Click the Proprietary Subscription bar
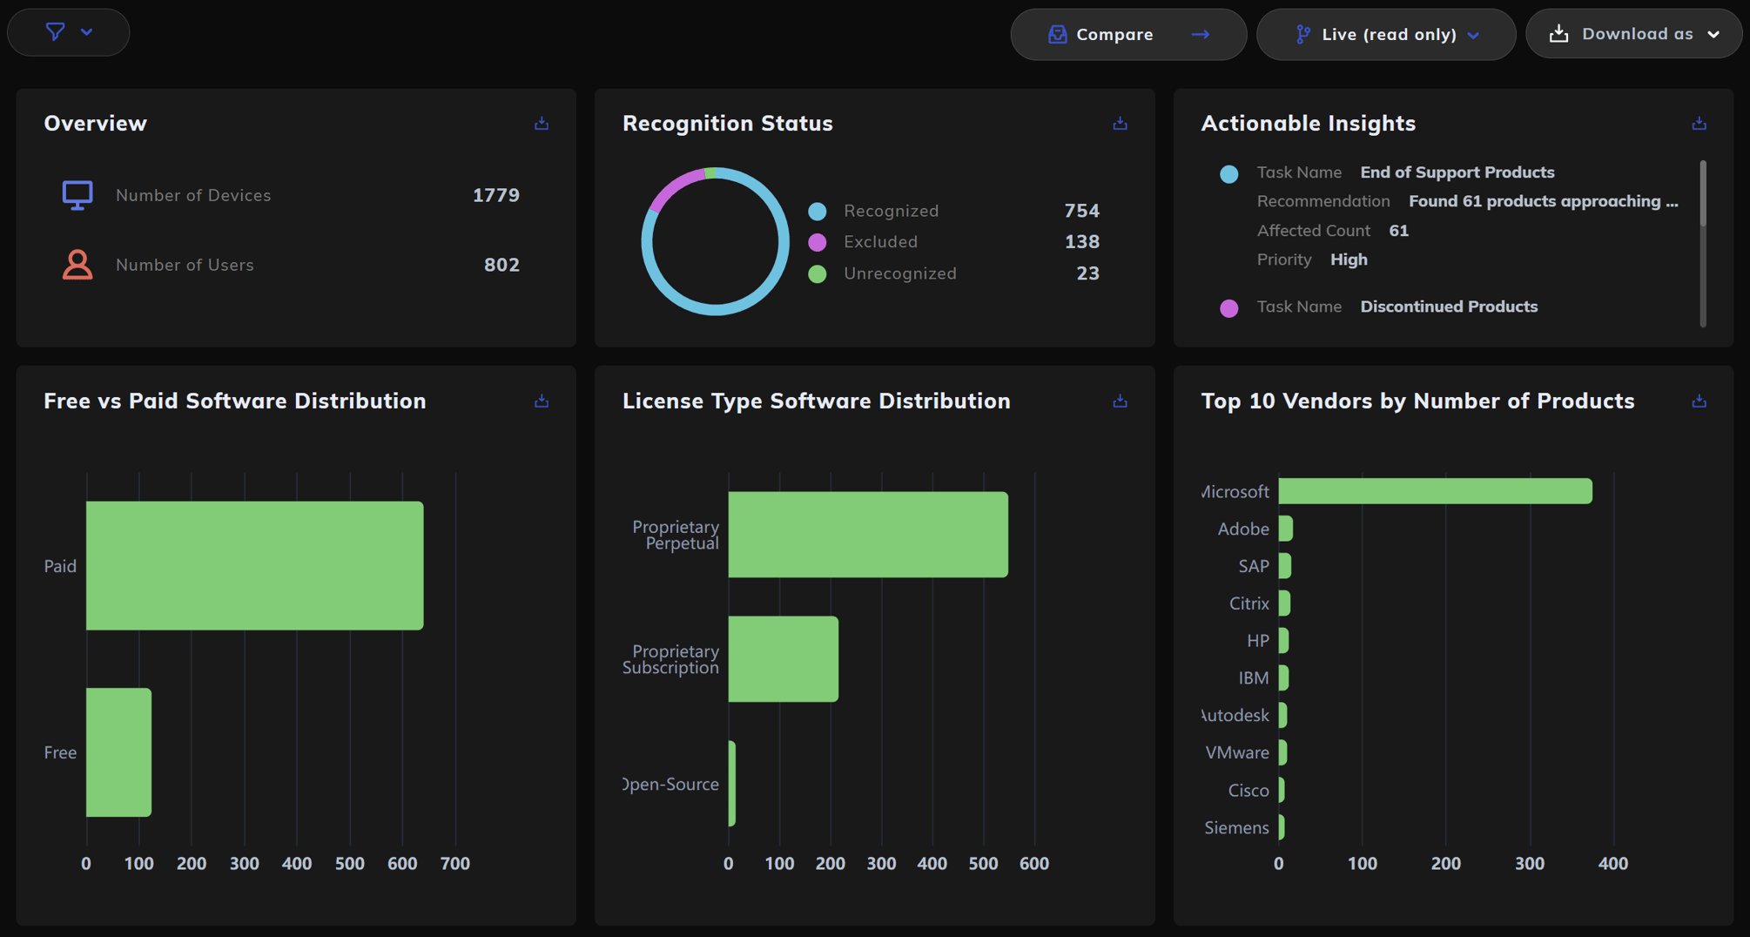 coord(784,659)
